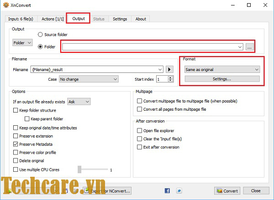
Task: Open the Actions [1/1] tab
Action: (53, 19)
